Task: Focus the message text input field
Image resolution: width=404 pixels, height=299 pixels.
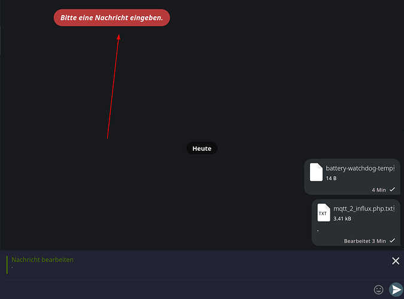Action: (186, 289)
